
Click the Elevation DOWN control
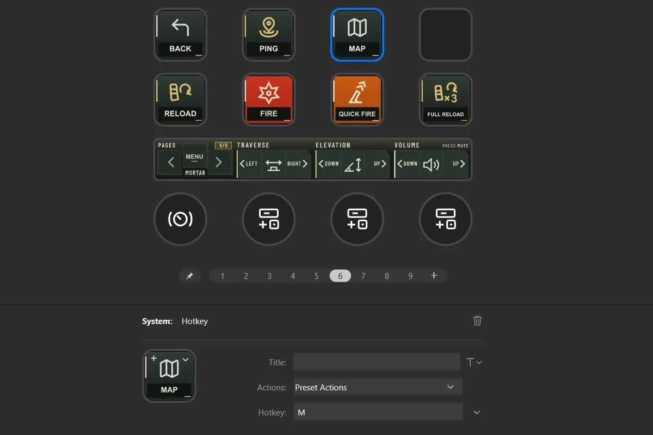click(x=329, y=164)
